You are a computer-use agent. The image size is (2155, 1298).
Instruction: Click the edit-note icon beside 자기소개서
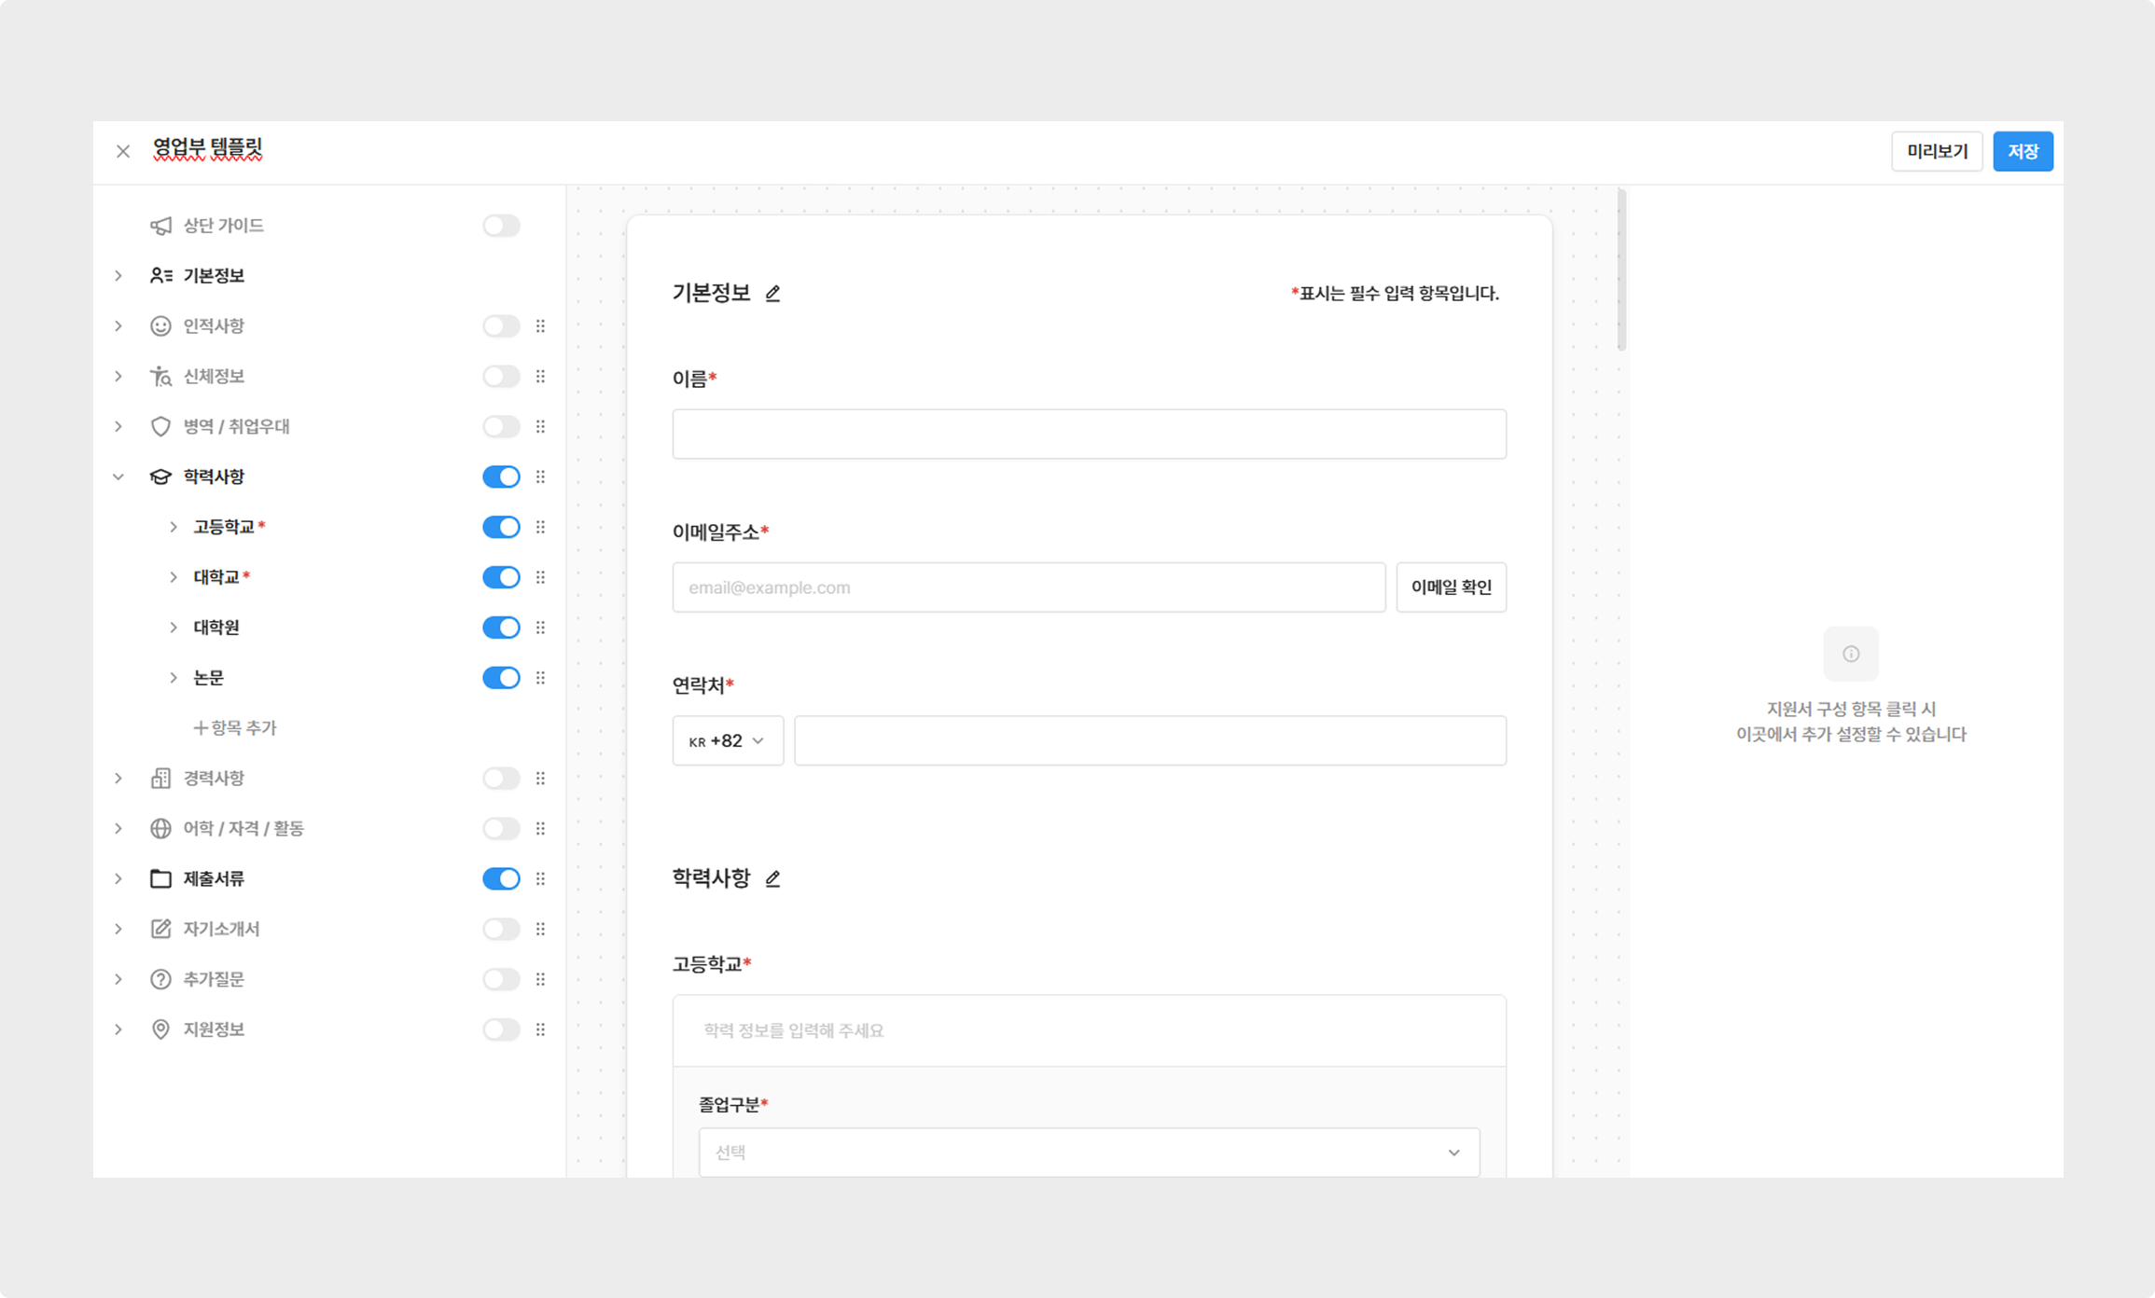point(160,930)
